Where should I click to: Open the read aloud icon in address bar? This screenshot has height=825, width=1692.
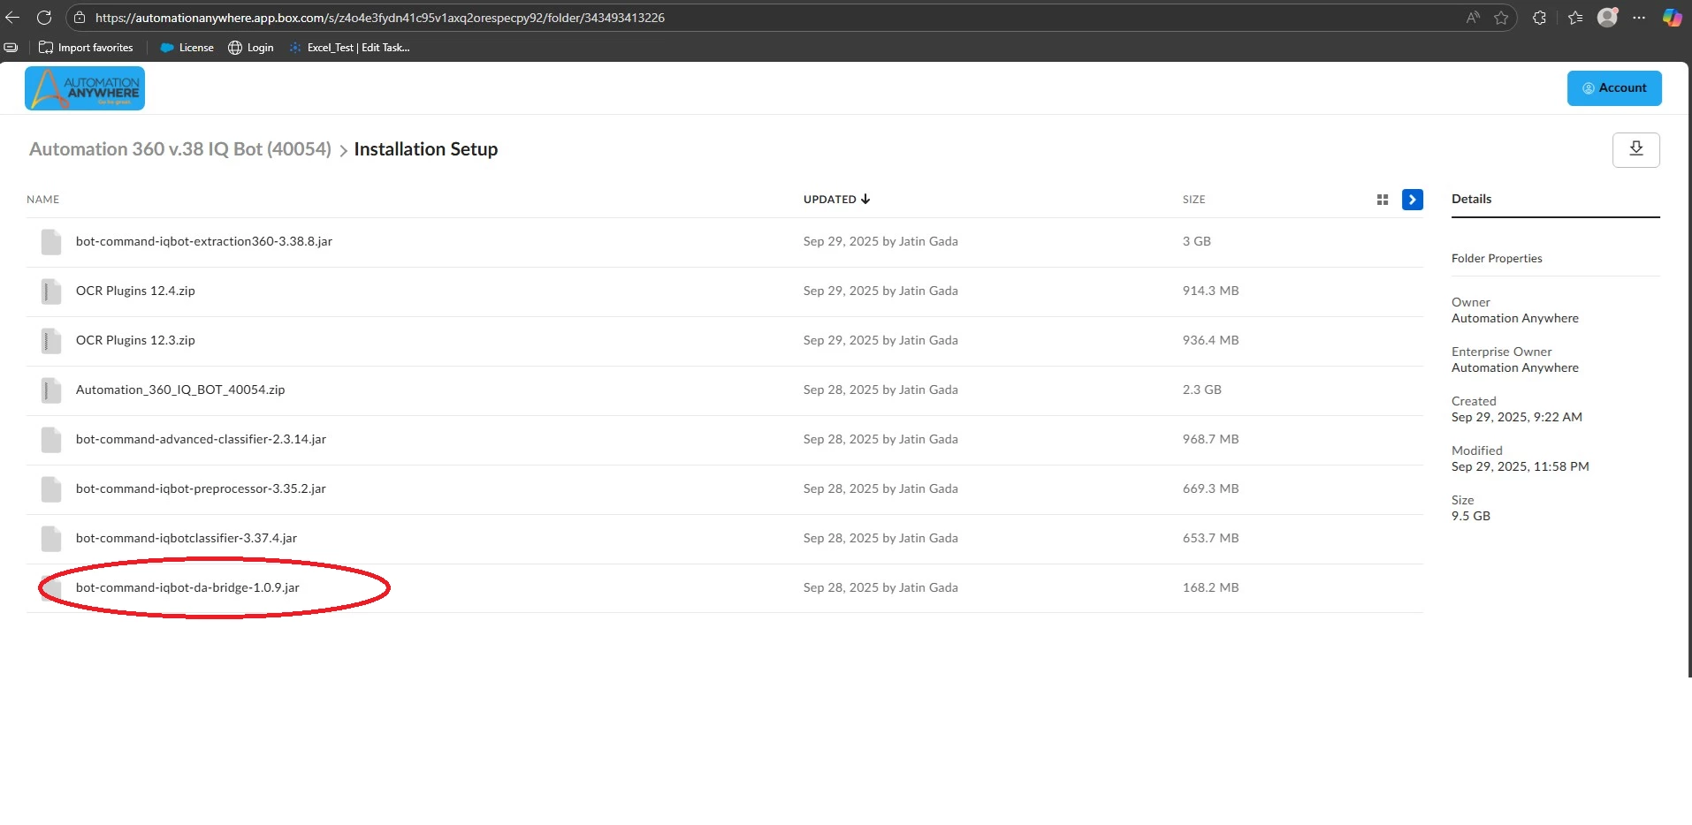pos(1473,18)
